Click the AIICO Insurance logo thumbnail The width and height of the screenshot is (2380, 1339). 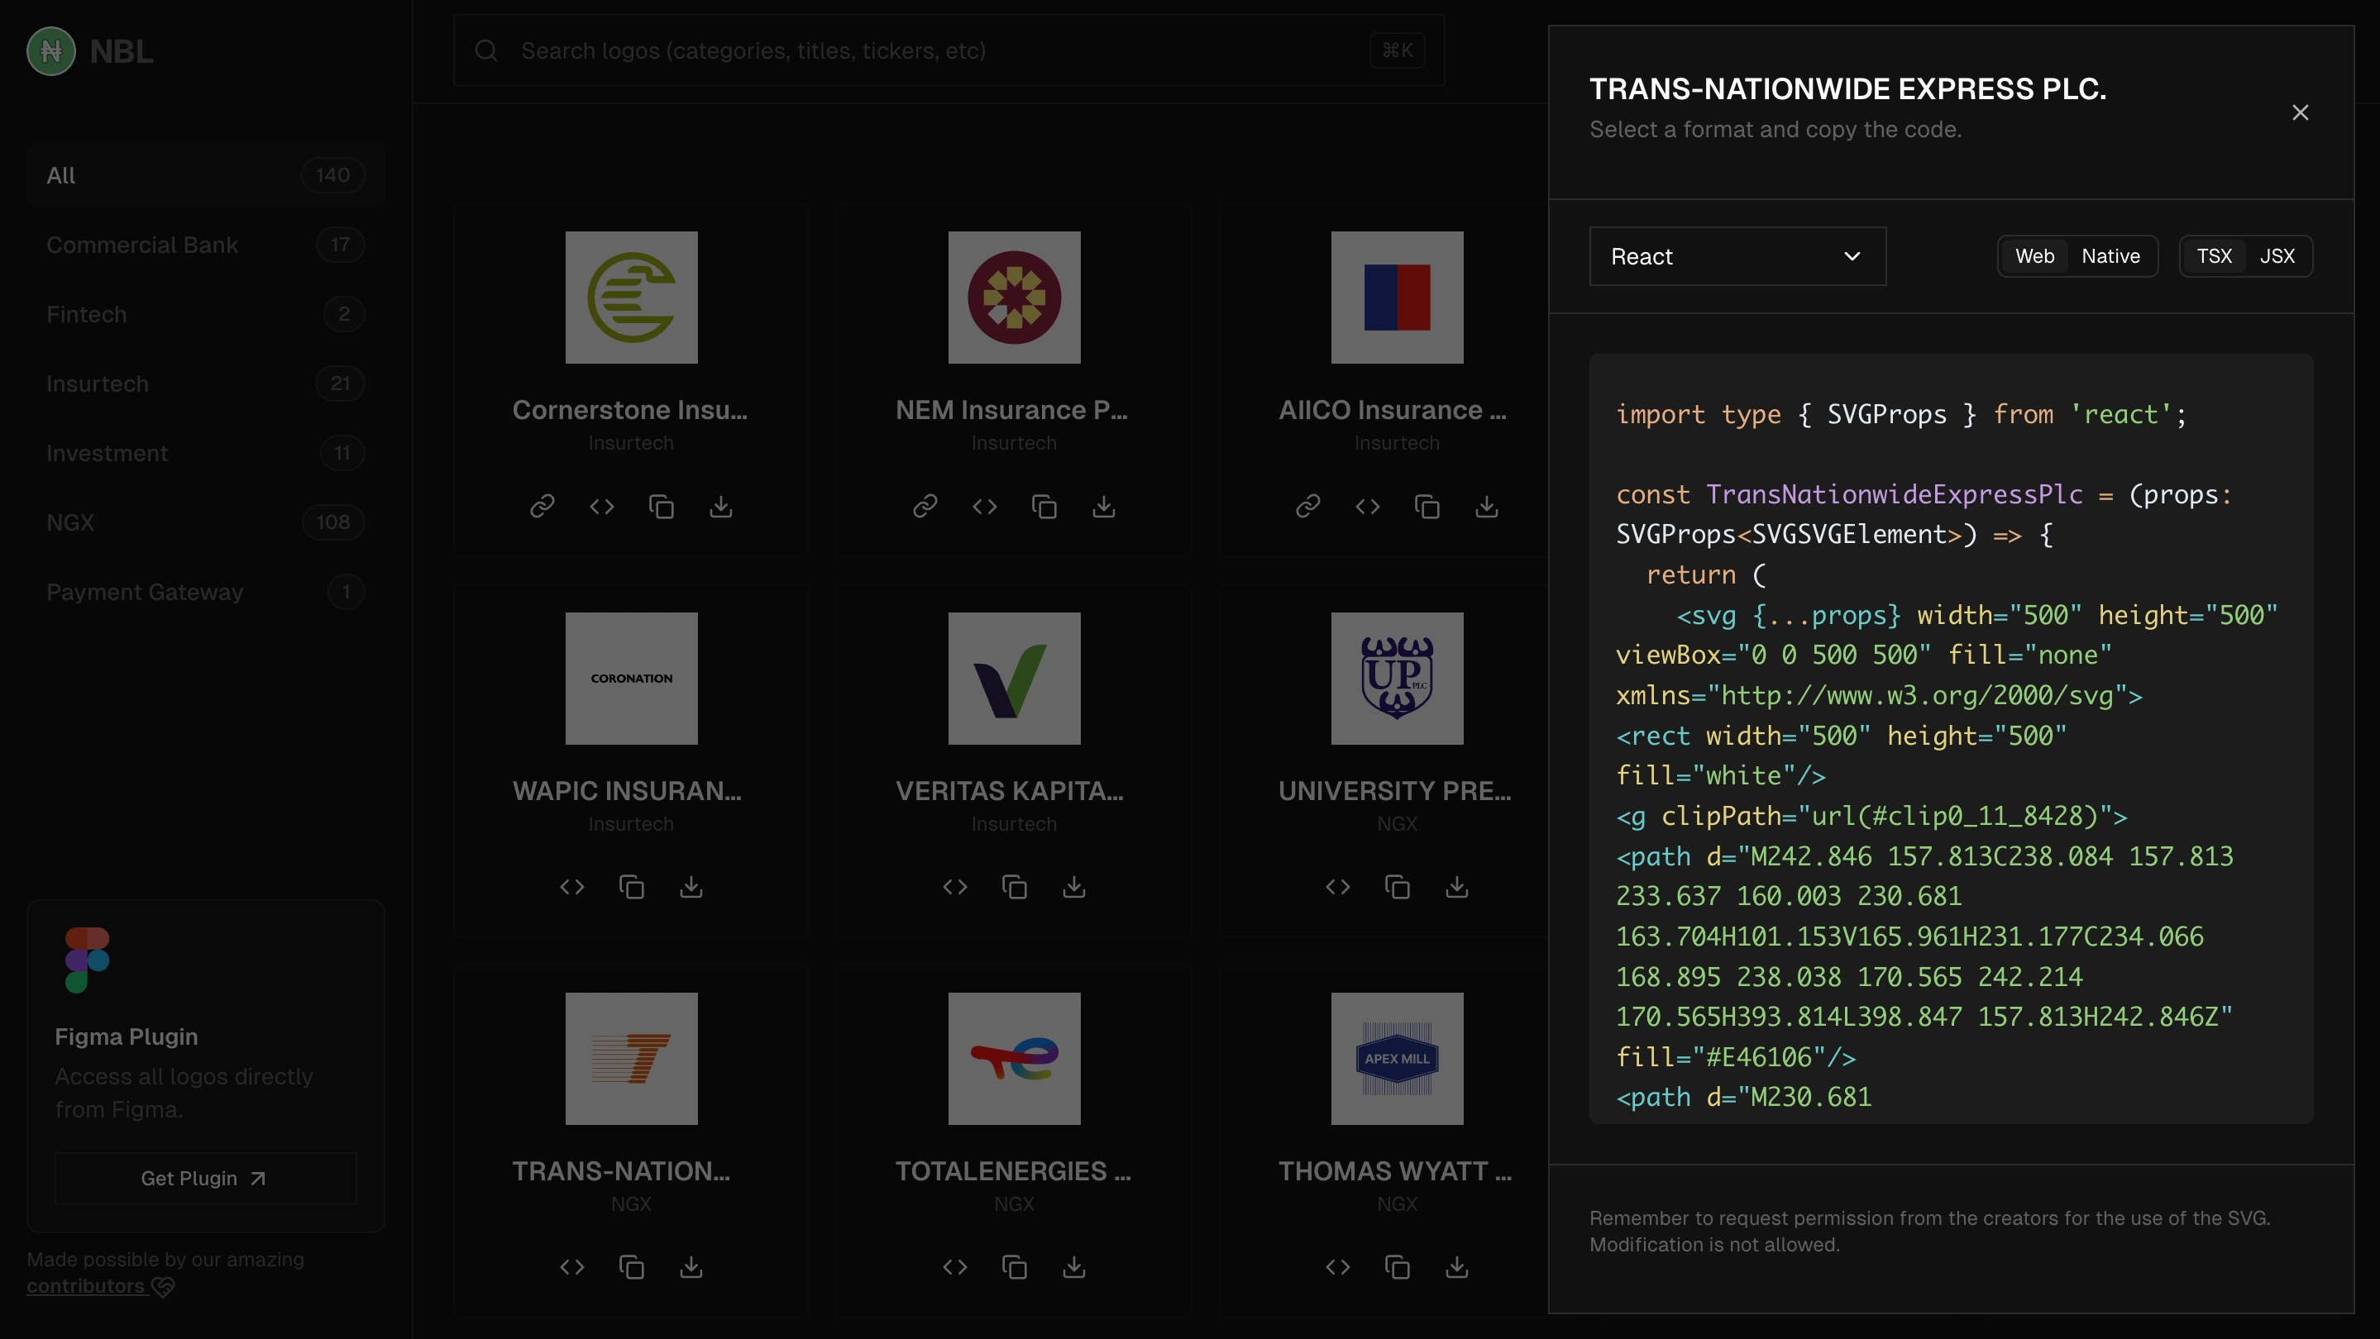(x=1397, y=298)
